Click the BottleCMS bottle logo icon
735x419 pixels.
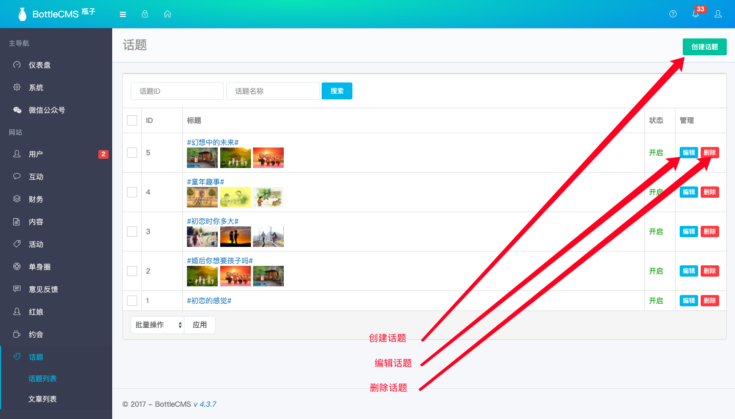coord(22,14)
